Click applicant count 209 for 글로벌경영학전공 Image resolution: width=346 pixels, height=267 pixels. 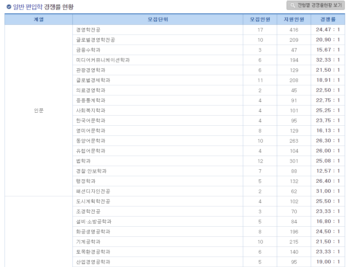point(294,40)
